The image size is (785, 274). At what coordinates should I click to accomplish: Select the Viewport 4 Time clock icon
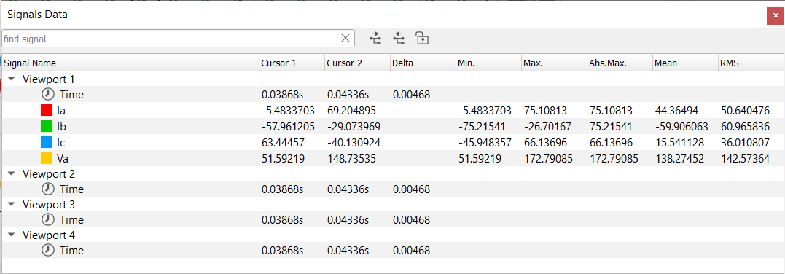[47, 251]
